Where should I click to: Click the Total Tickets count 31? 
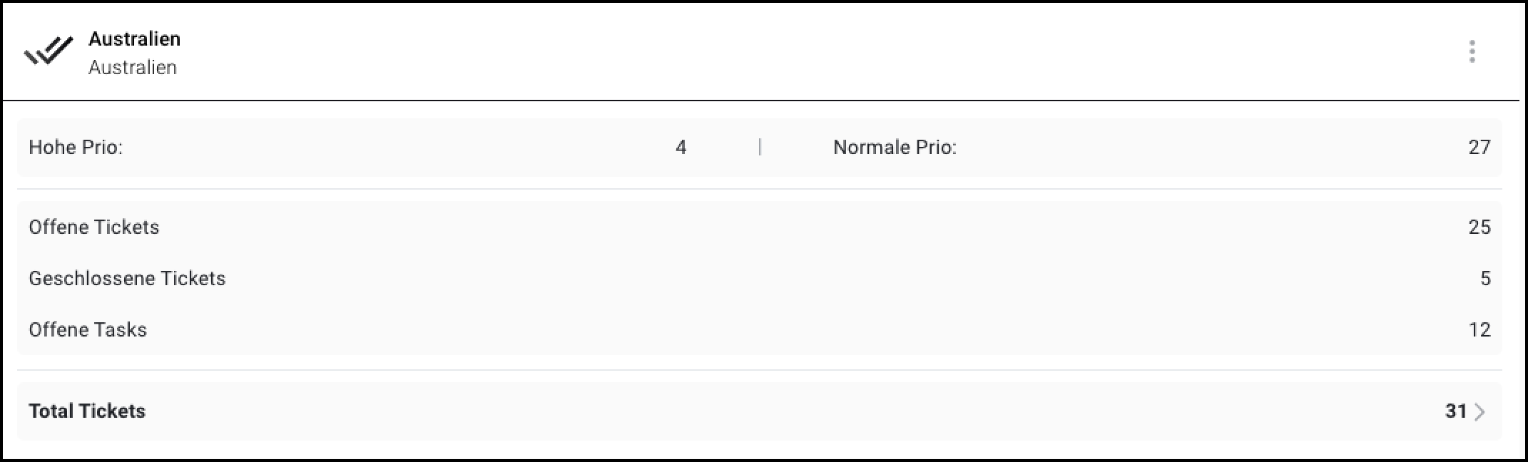(x=1455, y=411)
